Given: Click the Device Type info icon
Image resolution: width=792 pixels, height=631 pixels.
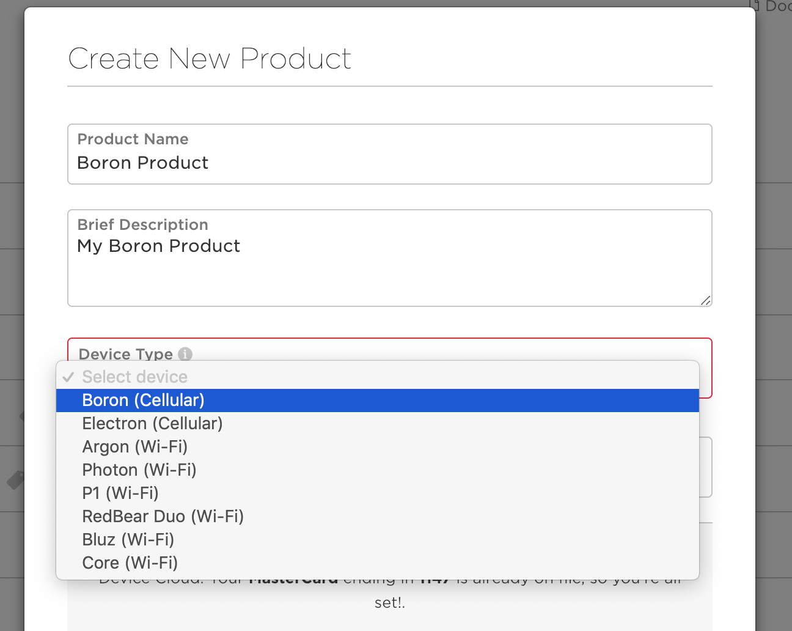Looking at the screenshot, I should pos(185,354).
